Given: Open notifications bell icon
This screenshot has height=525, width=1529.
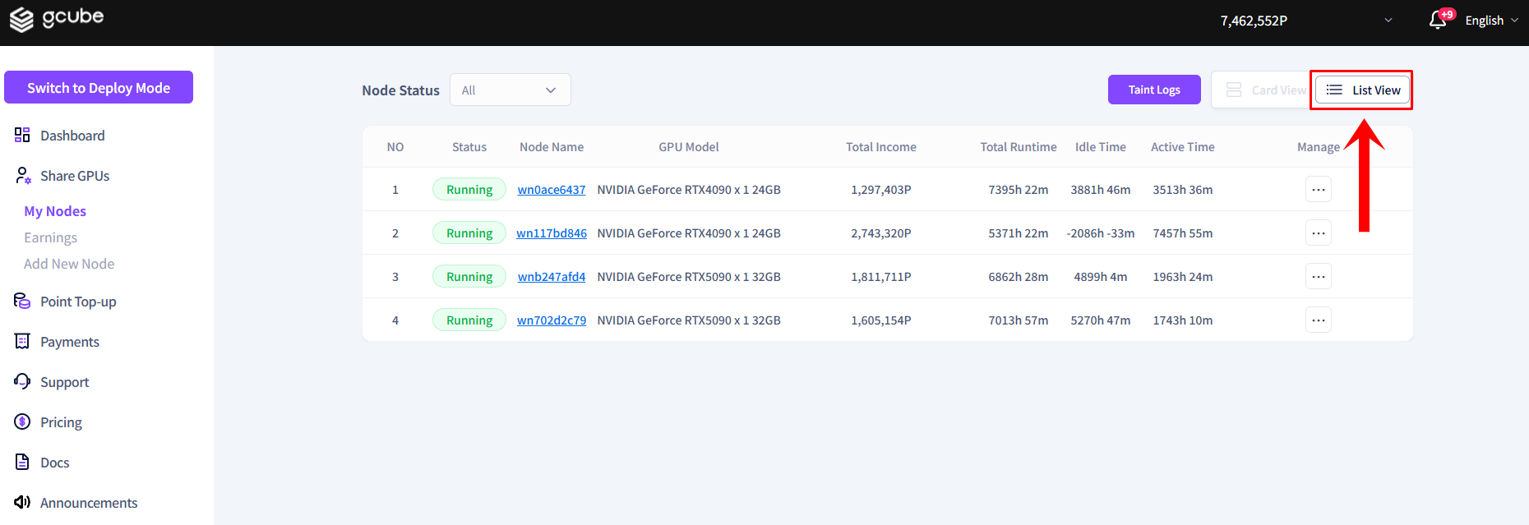Looking at the screenshot, I should 1438,21.
